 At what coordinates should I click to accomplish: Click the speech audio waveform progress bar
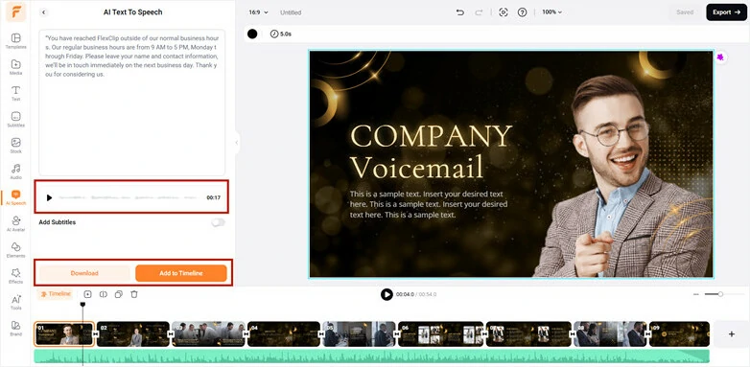pos(129,197)
